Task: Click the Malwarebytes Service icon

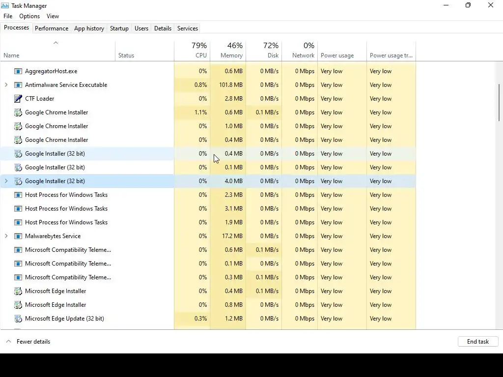Action: coord(18,236)
